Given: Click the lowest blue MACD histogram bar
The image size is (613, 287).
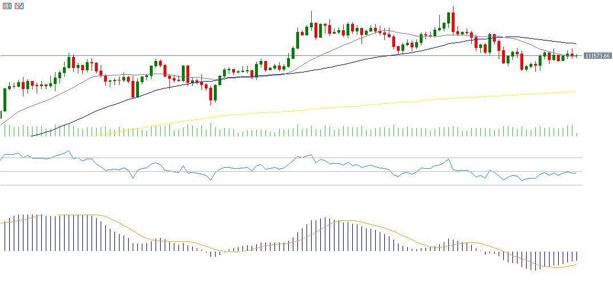Looking at the screenshot, I should [x=536, y=260].
